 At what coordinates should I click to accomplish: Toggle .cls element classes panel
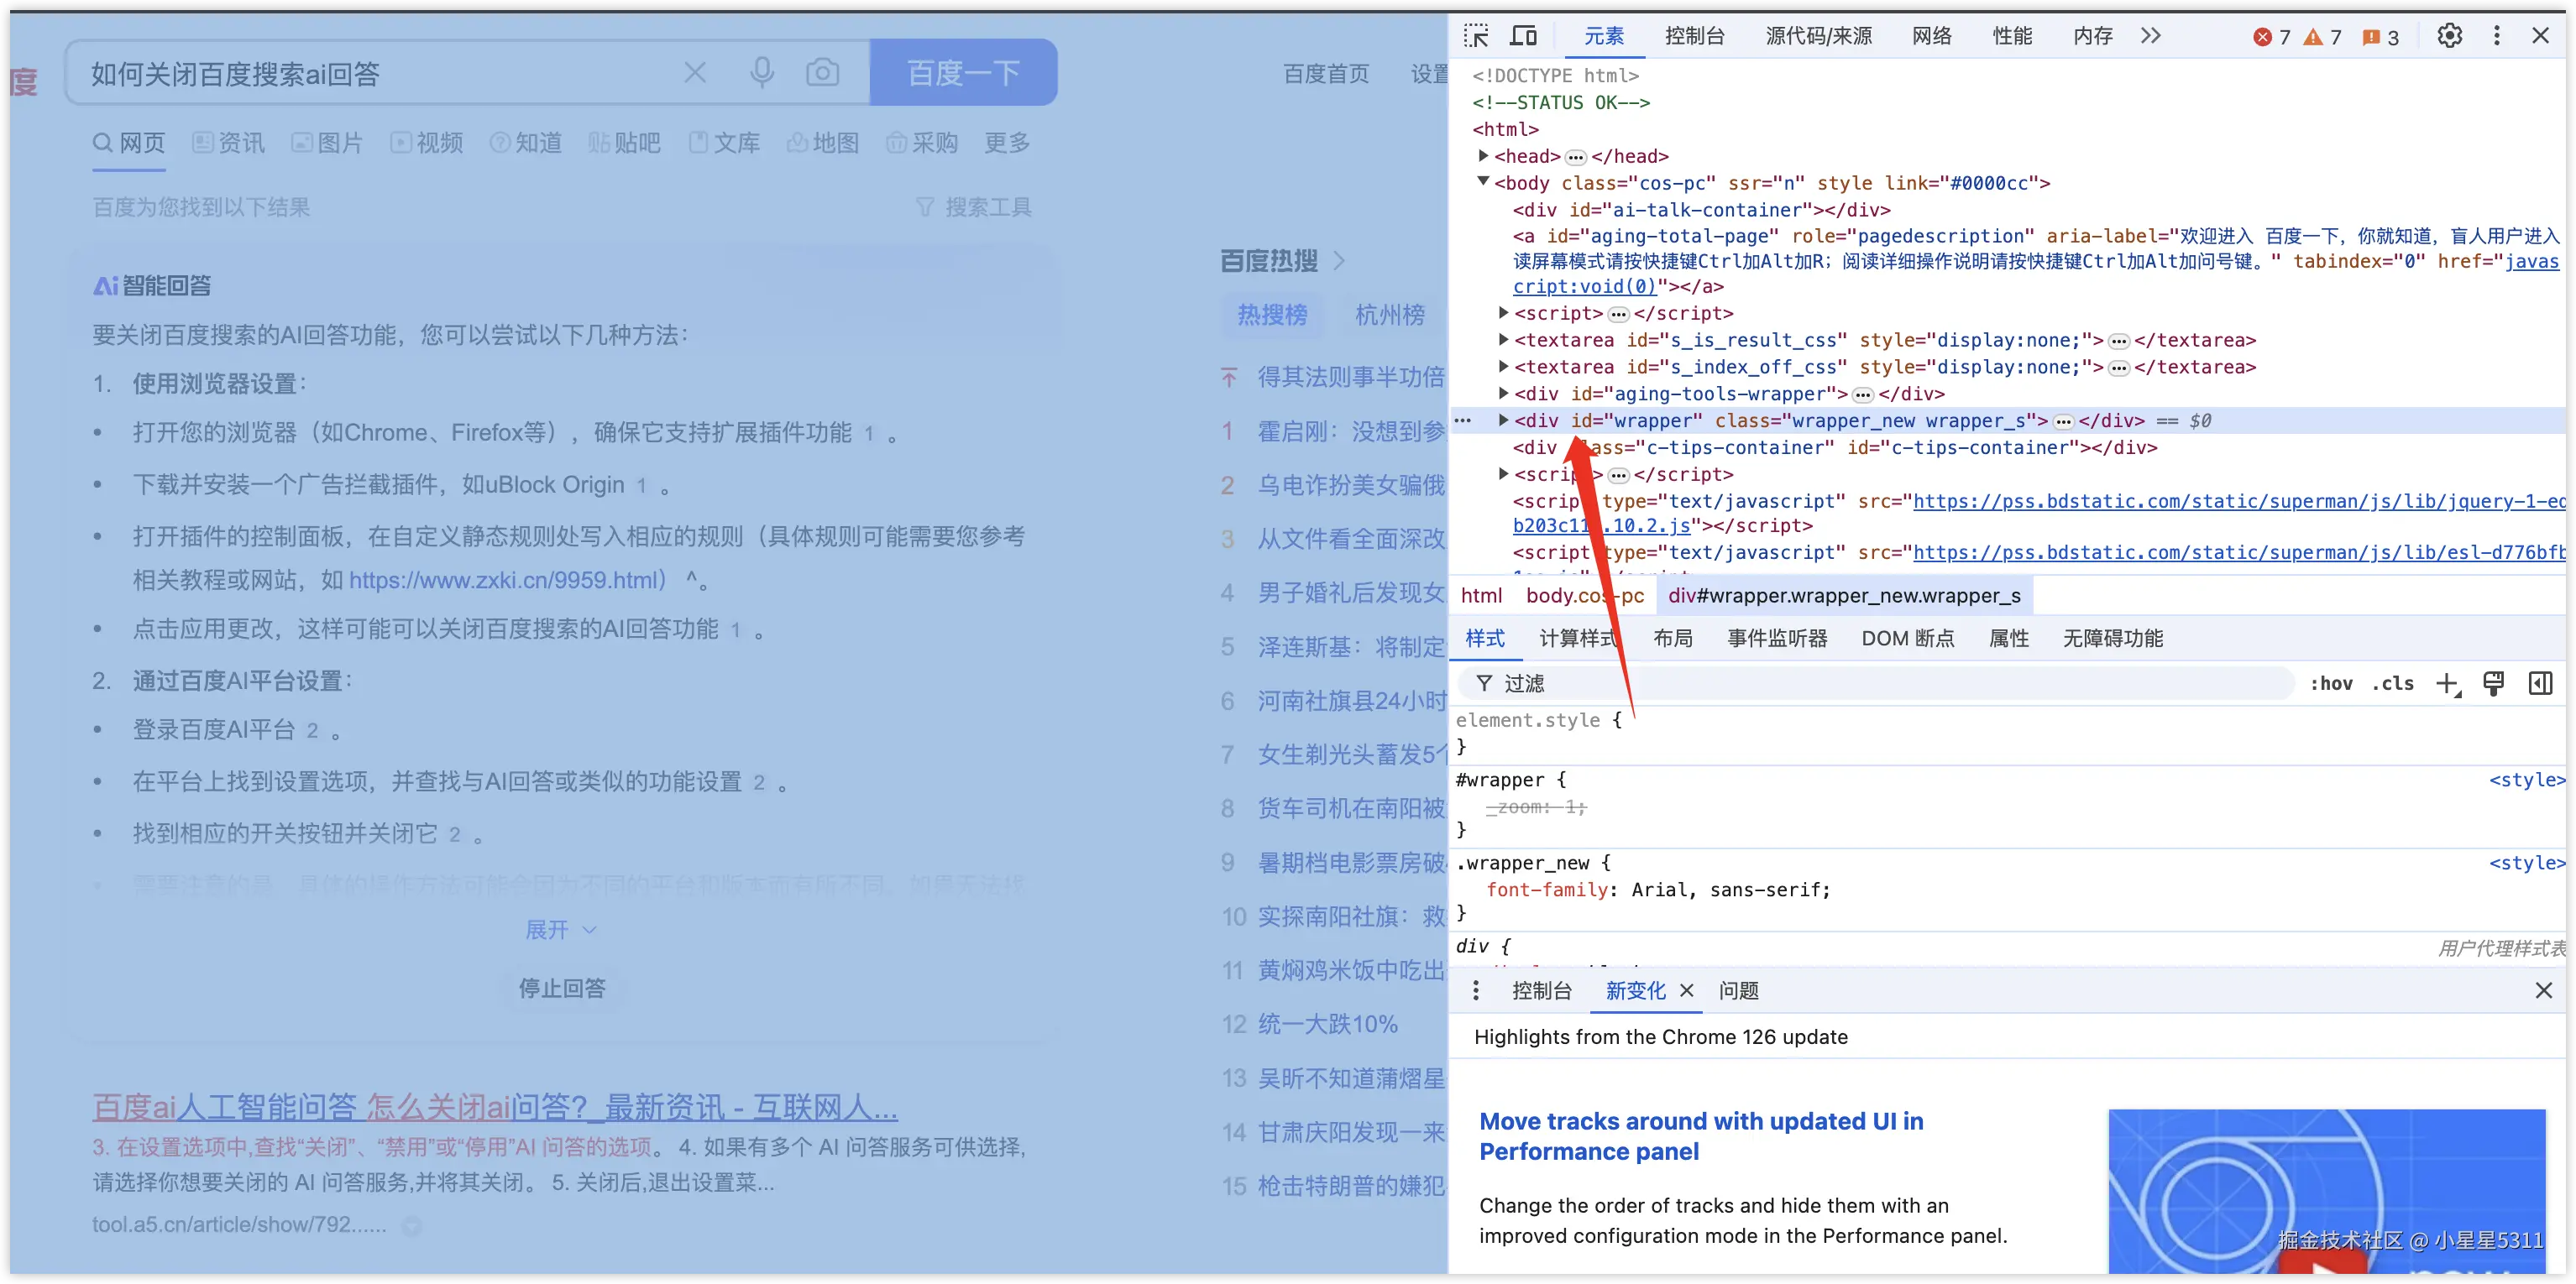coord(2393,683)
